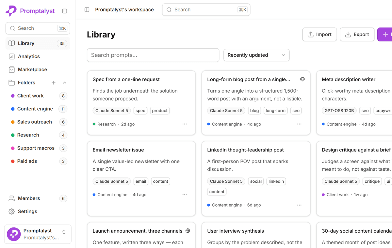Open more options on Spec from one-line request card
392x248 pixels.
pyautogui.click(x=185, y=124)
